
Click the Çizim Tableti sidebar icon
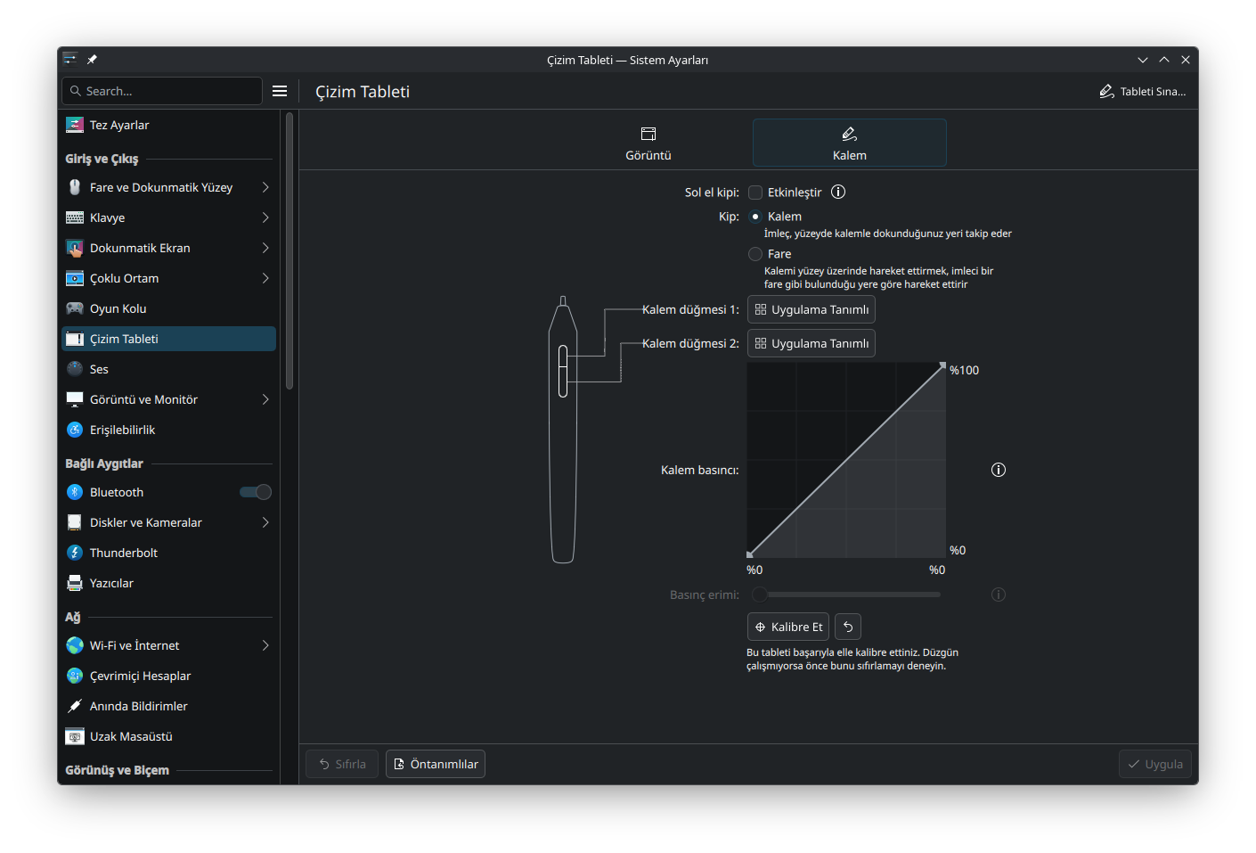pyautogui.click(x=75, y=339)
